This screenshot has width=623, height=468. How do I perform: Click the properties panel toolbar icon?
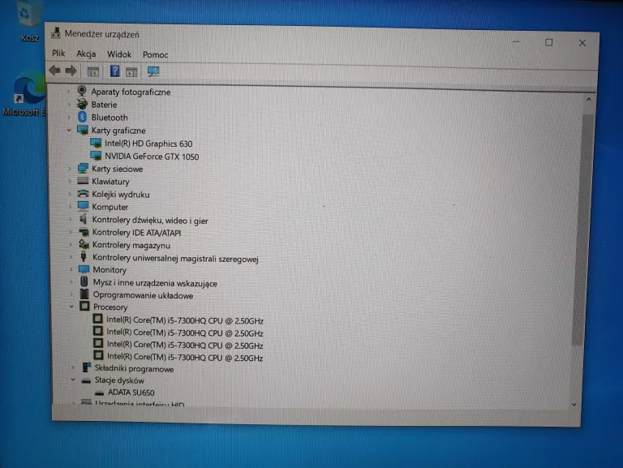[x=131, y=72]
